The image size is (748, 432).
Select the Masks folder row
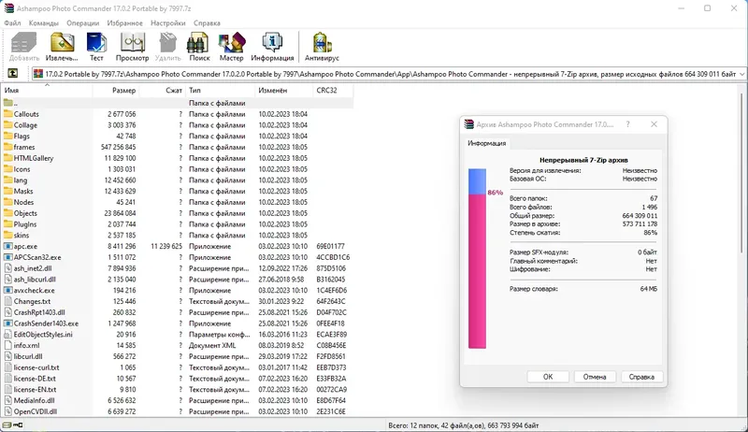coord(178,191)
